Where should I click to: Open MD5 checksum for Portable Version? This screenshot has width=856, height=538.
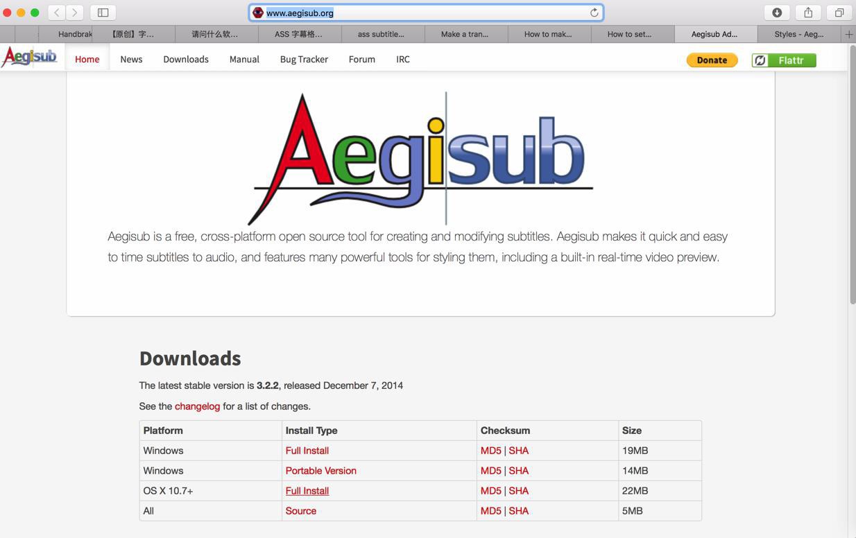coord(491,471)
